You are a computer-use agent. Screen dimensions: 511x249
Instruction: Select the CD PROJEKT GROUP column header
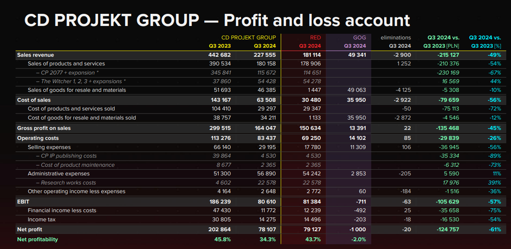tap(248, 38)
